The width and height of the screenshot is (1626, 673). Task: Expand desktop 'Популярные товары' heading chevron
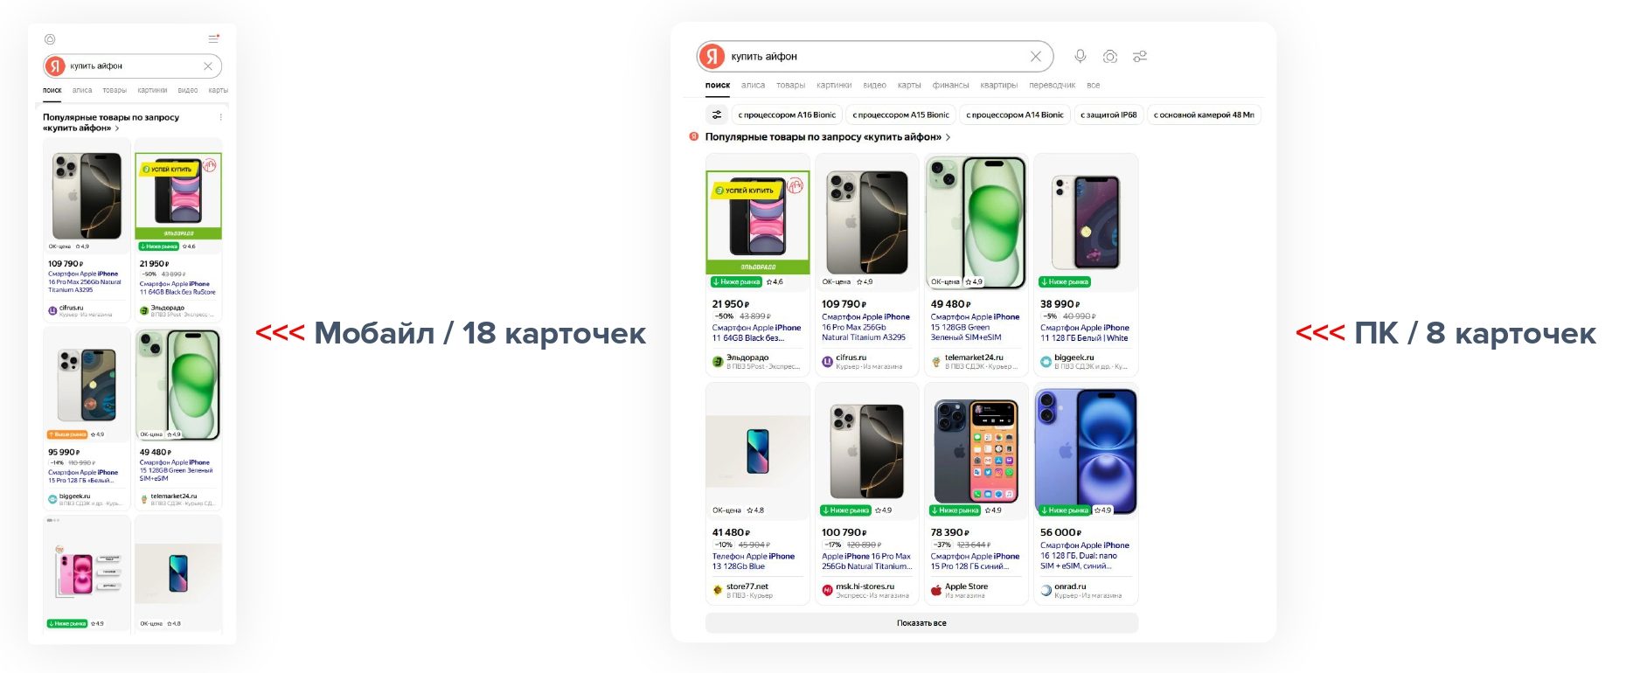point(948,137)
